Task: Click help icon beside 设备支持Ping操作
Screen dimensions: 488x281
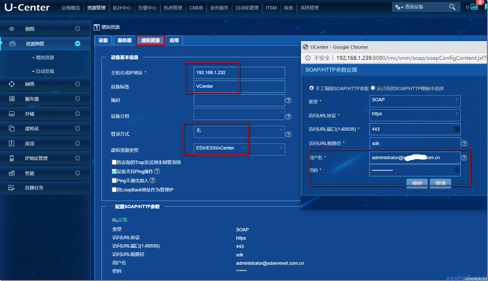Action: (x=157, y=171)
